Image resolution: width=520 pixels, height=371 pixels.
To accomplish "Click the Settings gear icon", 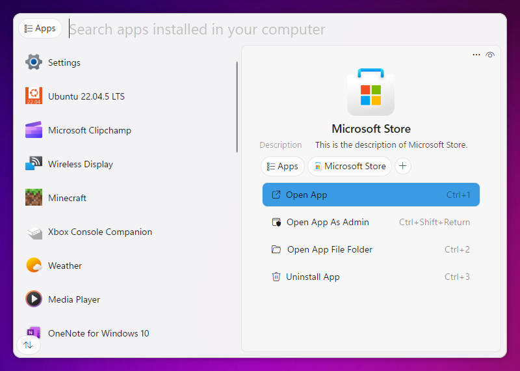I will [x=34, y=62].
